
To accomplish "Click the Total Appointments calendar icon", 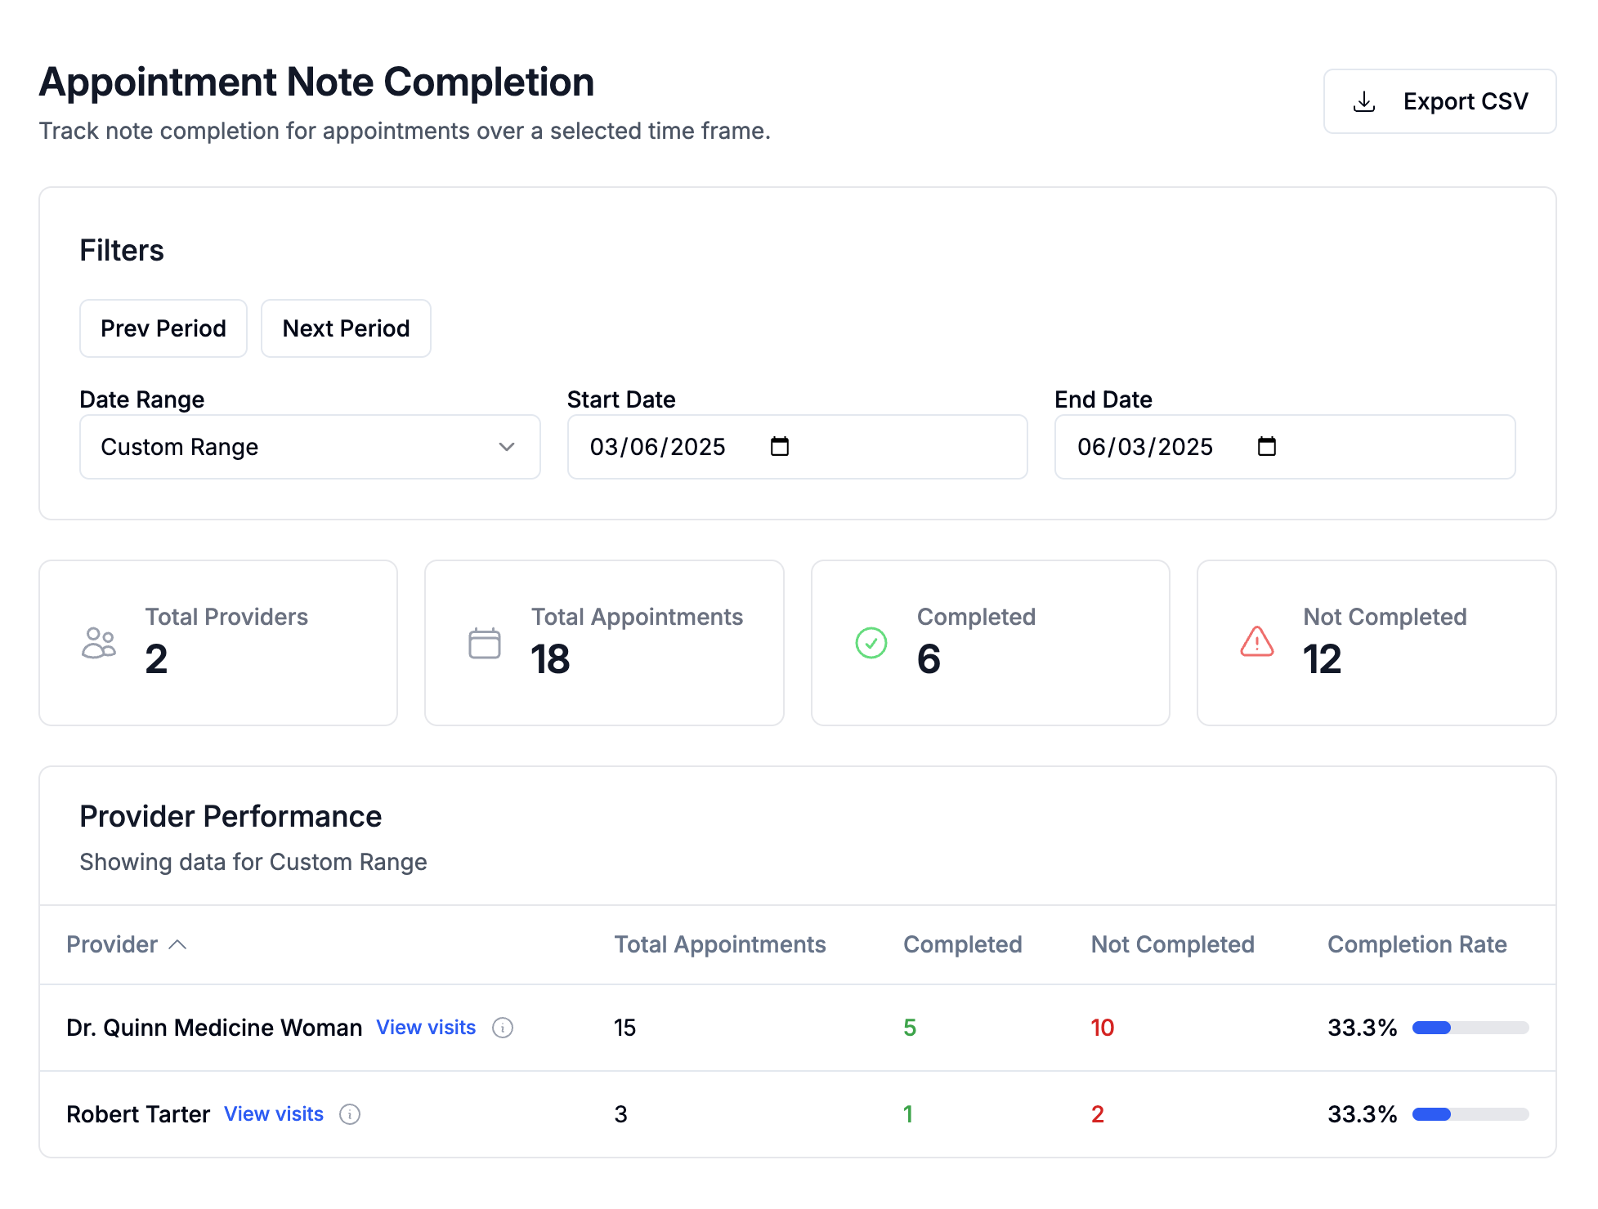I will (484, 643).
